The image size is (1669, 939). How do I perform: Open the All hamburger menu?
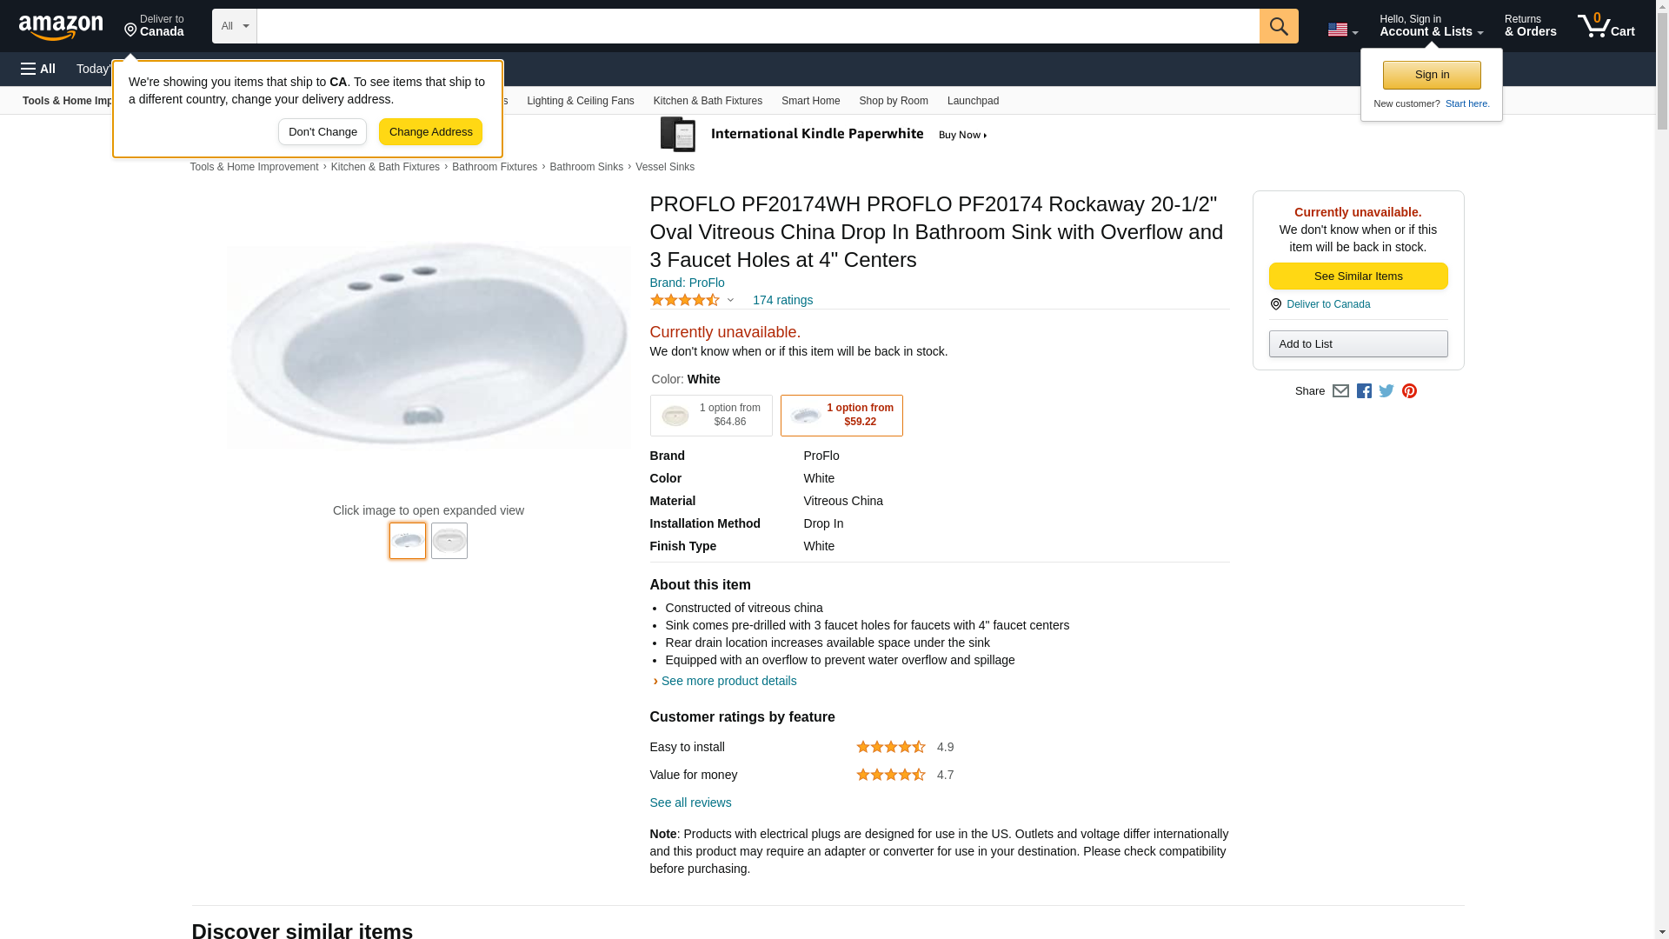[x=38, y=69]
